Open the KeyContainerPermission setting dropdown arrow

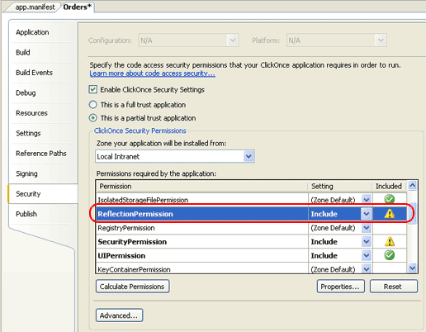(367, 269)
